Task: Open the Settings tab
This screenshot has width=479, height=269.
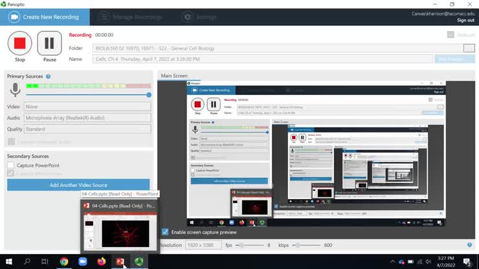Action: 199,17
